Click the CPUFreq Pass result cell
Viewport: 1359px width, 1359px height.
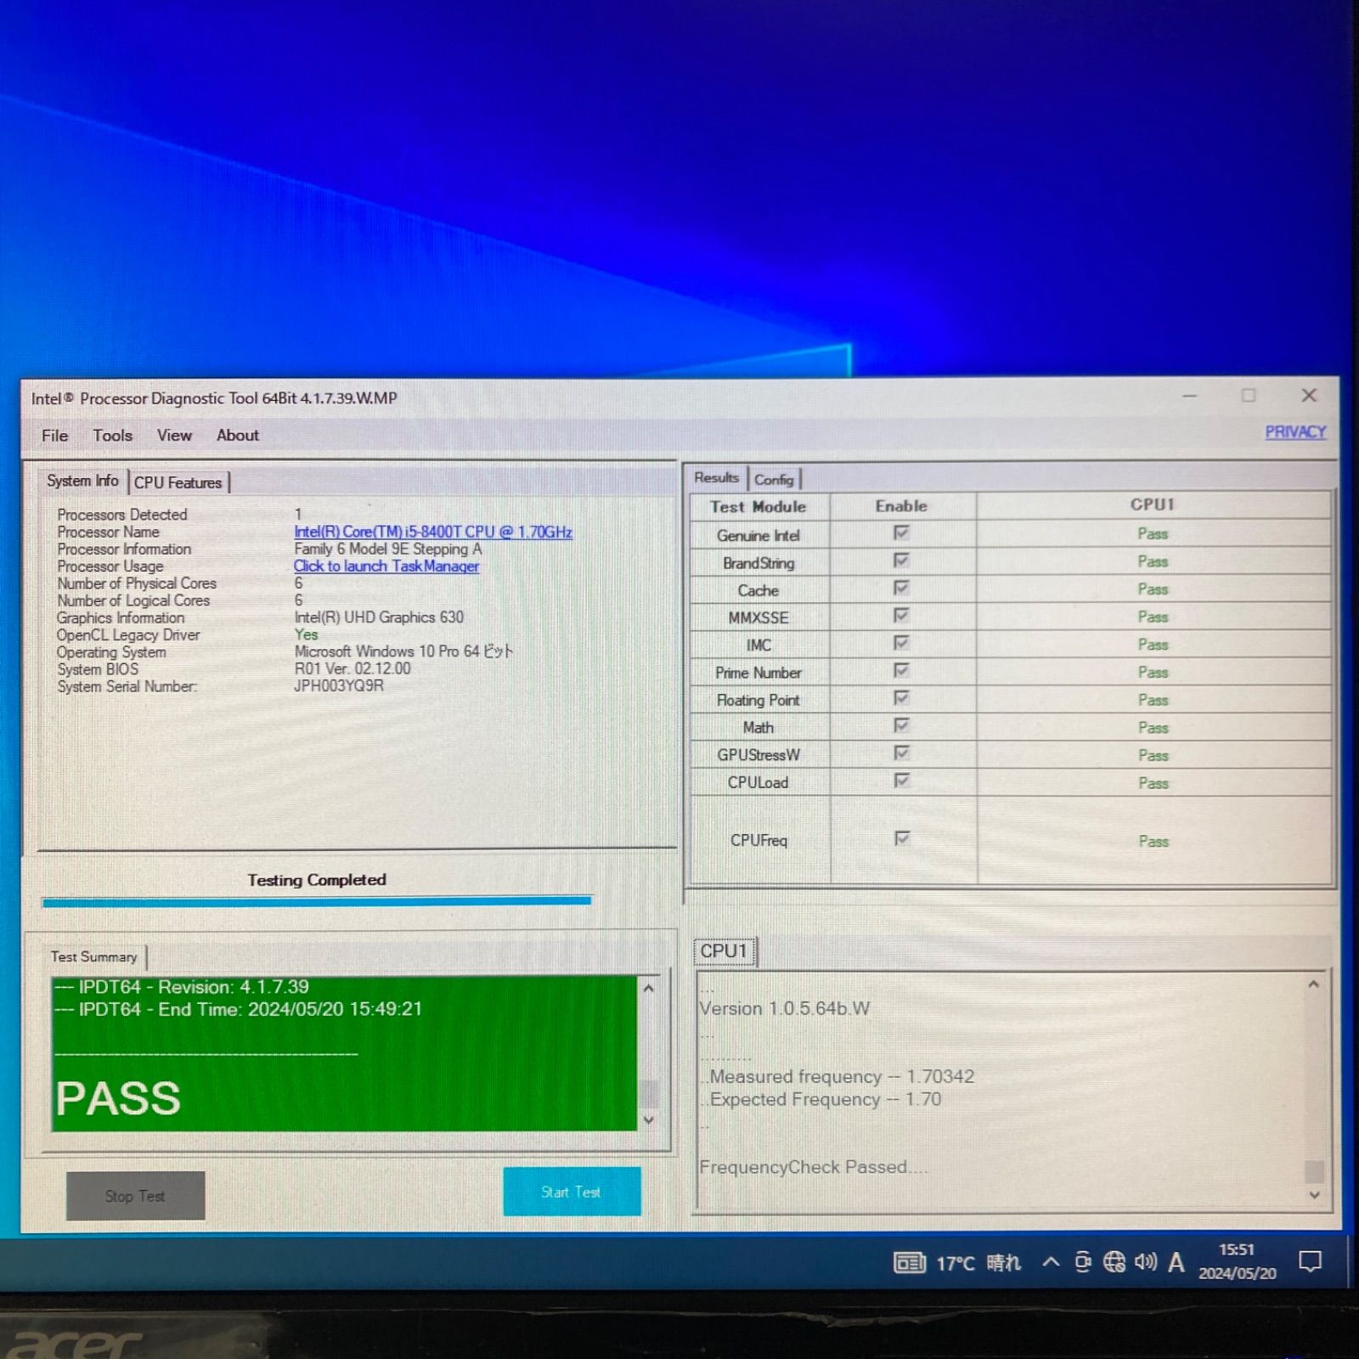click(x=1153, y=842)
